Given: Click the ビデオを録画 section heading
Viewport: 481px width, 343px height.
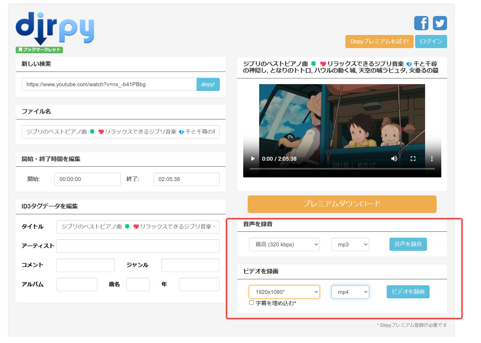Looking at the screenshot, I should (261, 271).
